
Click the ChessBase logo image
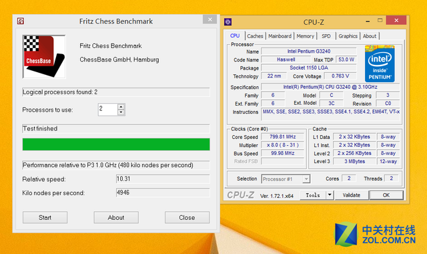point(44,57)
